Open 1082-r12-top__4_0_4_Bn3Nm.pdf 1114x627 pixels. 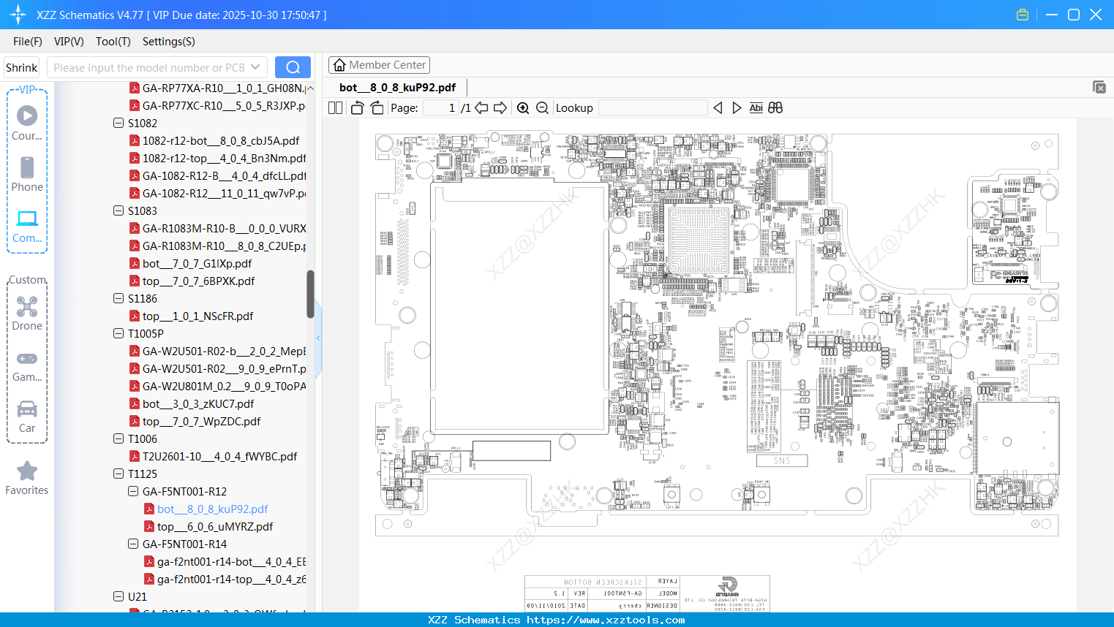224,158
